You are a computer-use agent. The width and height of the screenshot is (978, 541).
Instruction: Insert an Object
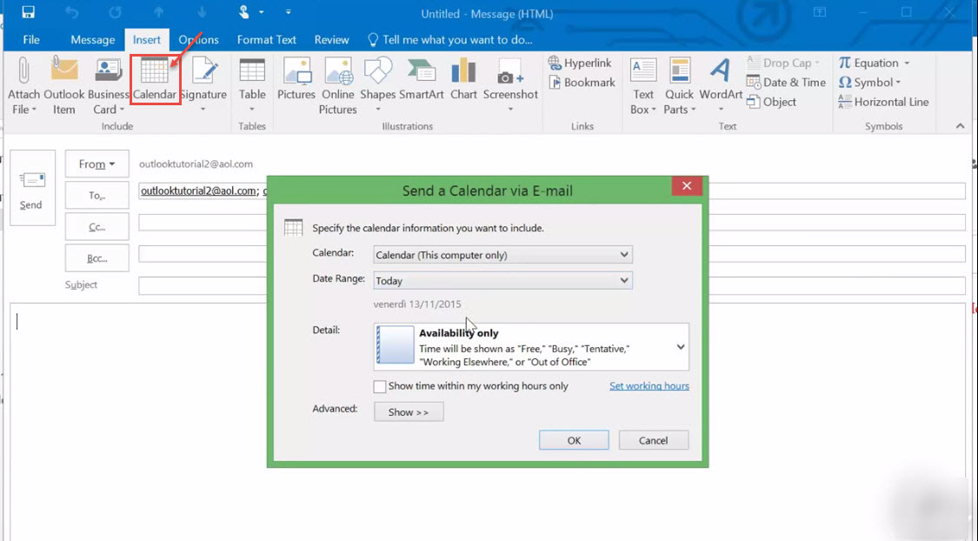tap(772, 102)
